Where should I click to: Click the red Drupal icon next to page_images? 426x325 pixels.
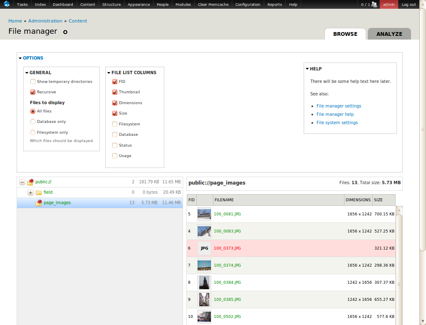click(x=37, y=202)
